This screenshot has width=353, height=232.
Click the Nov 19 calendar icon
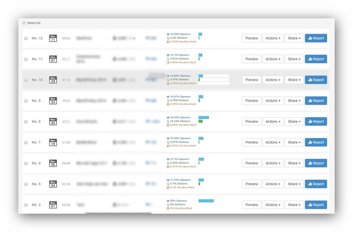[x=53, y=142]
